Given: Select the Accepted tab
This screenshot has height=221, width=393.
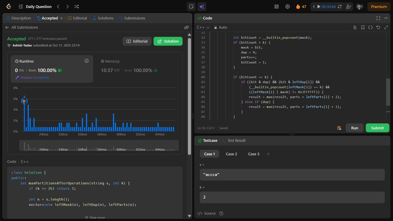Looking at the screenshot, I should [47, 18].
